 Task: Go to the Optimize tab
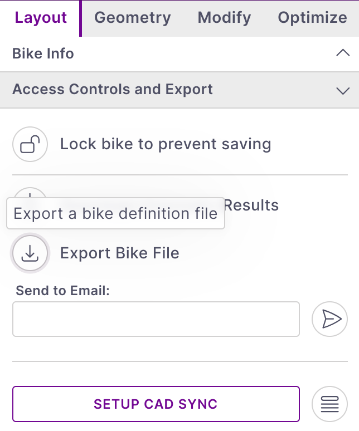click(312, 18)
